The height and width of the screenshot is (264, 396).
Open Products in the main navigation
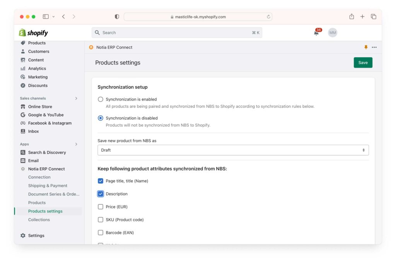coord(37,43)
